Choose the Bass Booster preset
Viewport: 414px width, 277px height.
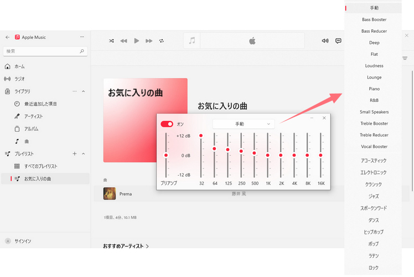coord(374,19)
